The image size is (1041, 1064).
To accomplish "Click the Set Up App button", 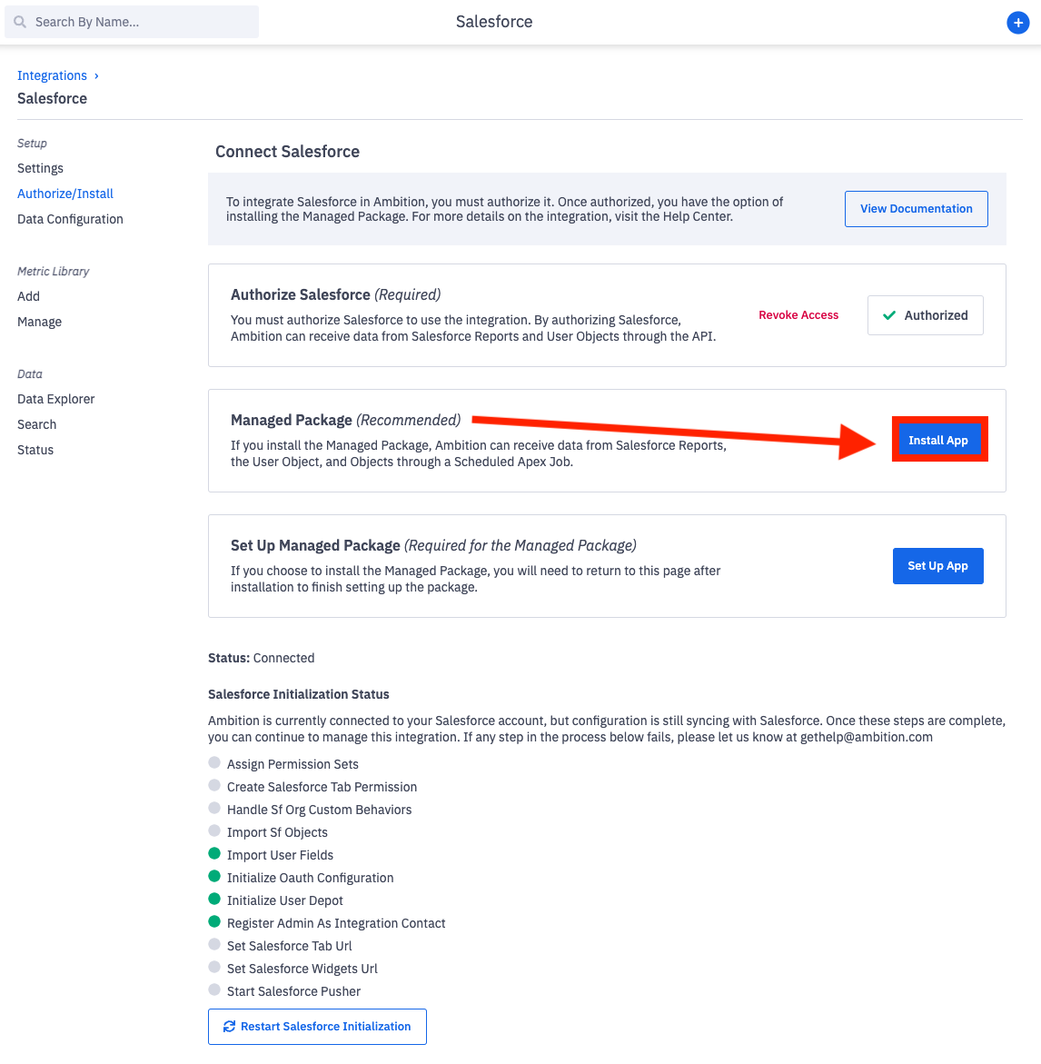I will [x=937, y=566].
